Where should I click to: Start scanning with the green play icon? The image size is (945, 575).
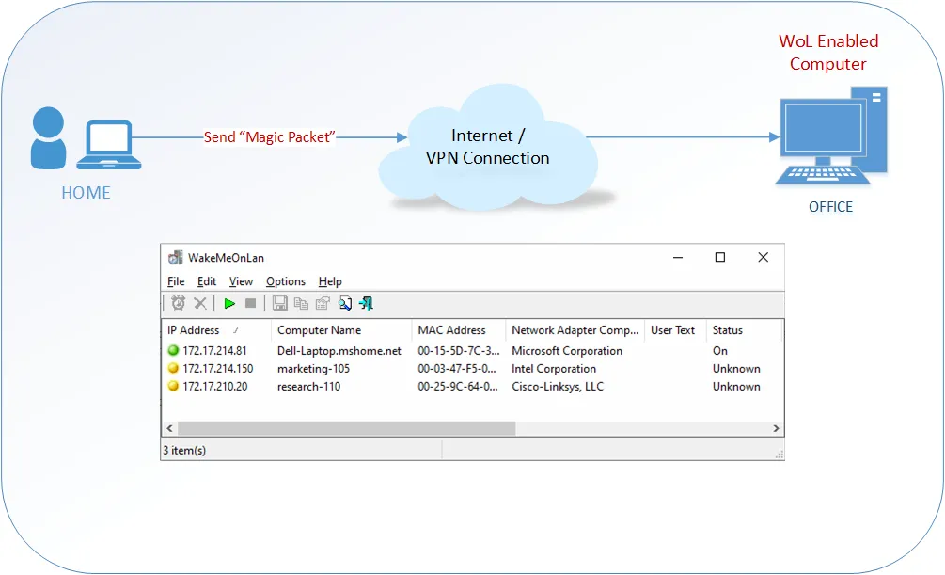(x=229, y=303)
